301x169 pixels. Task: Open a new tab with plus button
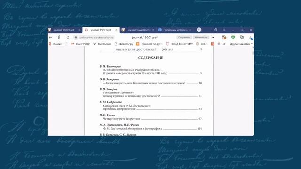point(199,30)
